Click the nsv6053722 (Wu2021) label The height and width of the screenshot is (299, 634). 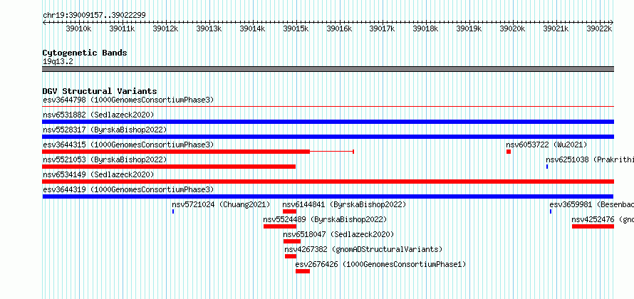(x=546, y=145)
